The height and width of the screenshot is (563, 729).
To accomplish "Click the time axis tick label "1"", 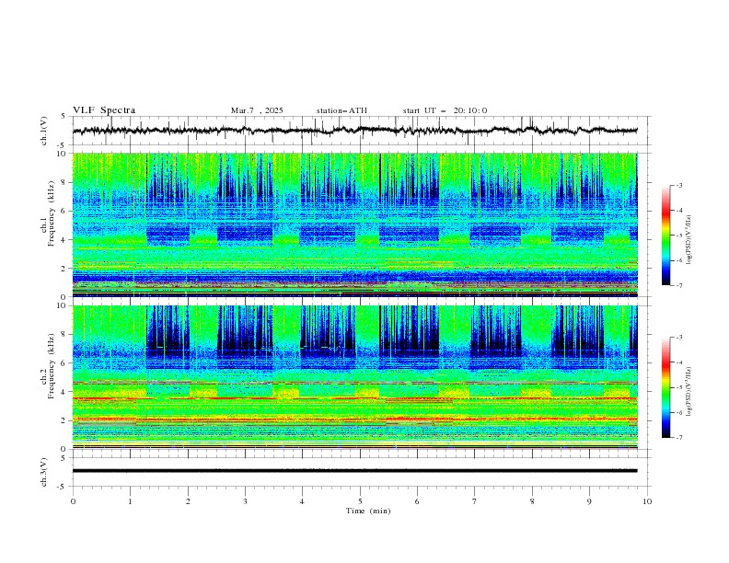I will click(130, 501).
